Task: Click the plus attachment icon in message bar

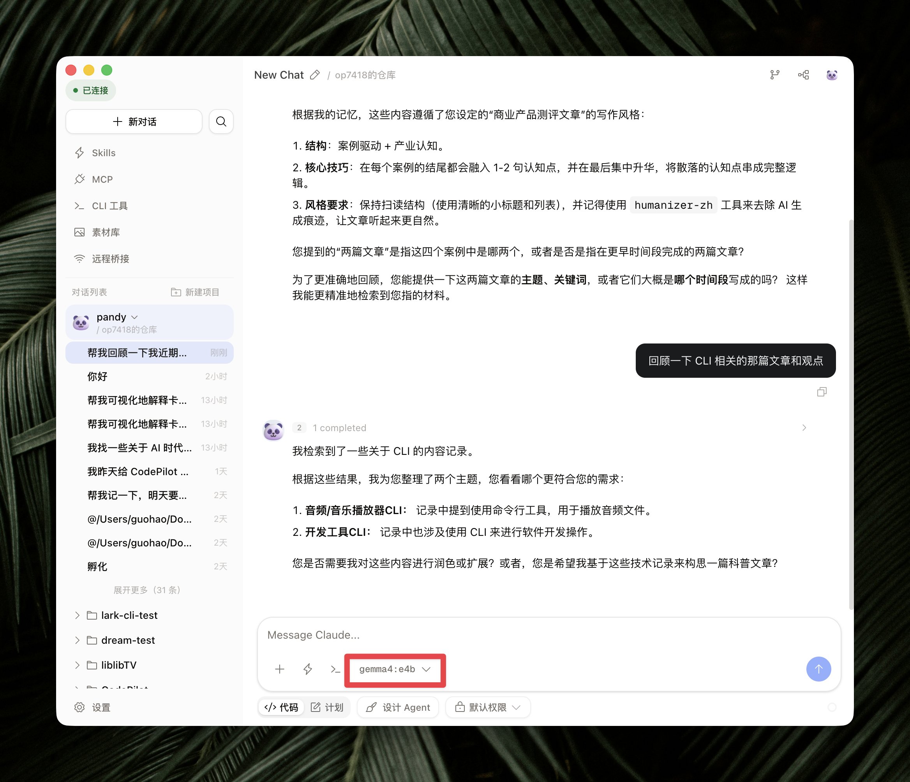Action: (279, 669)
